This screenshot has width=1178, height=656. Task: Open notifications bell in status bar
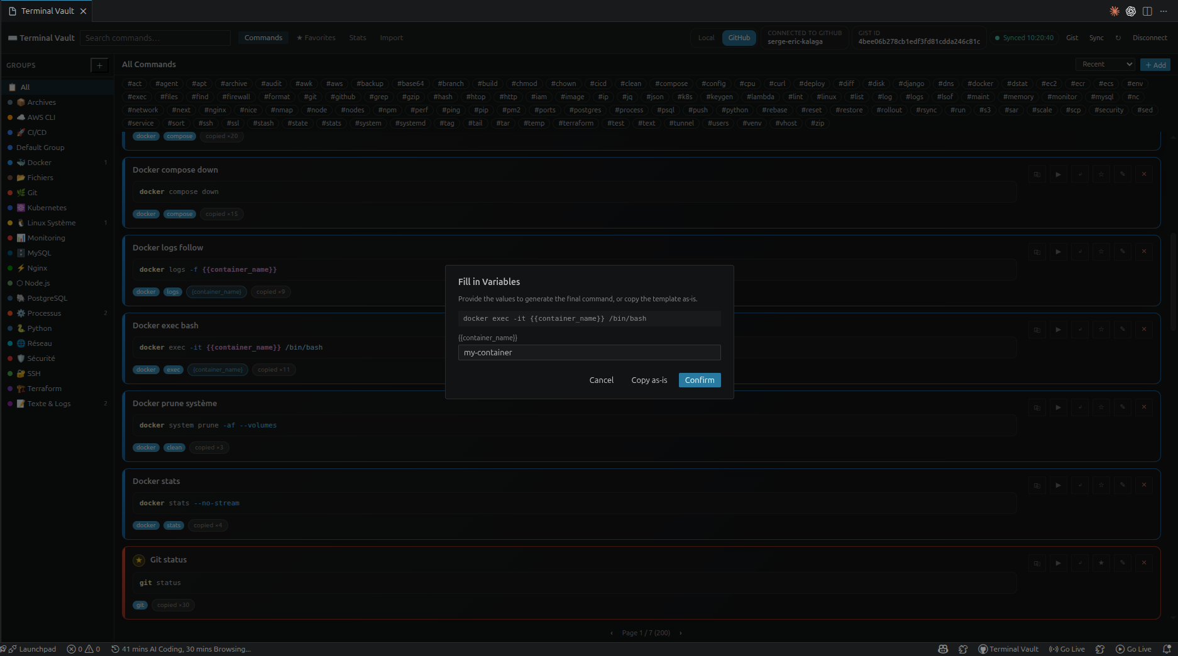point(1167,649)
